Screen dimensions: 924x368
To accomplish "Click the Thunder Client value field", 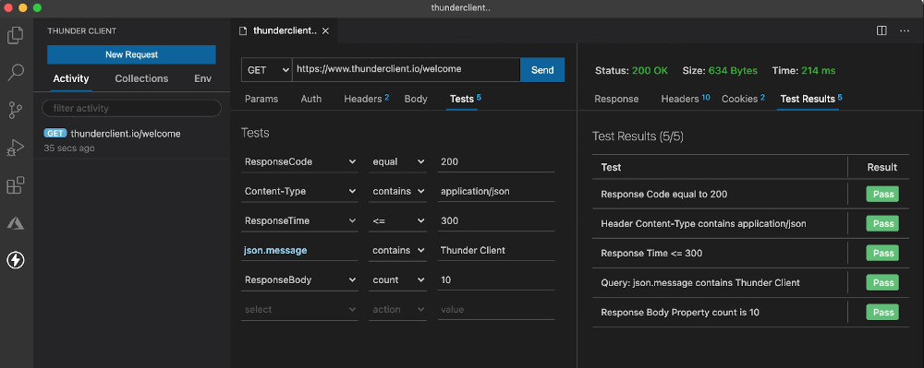I will (496, 251).
